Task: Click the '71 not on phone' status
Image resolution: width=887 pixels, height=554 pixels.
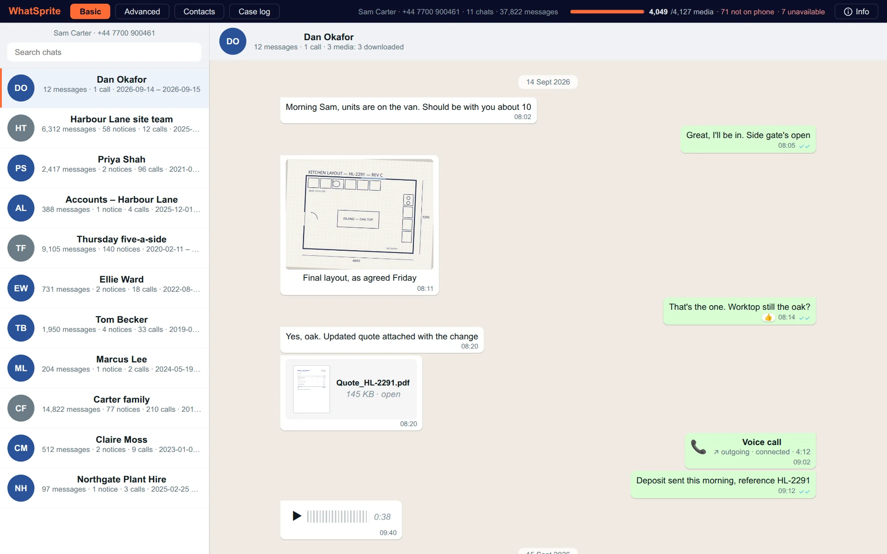Action: pos(747,12)
